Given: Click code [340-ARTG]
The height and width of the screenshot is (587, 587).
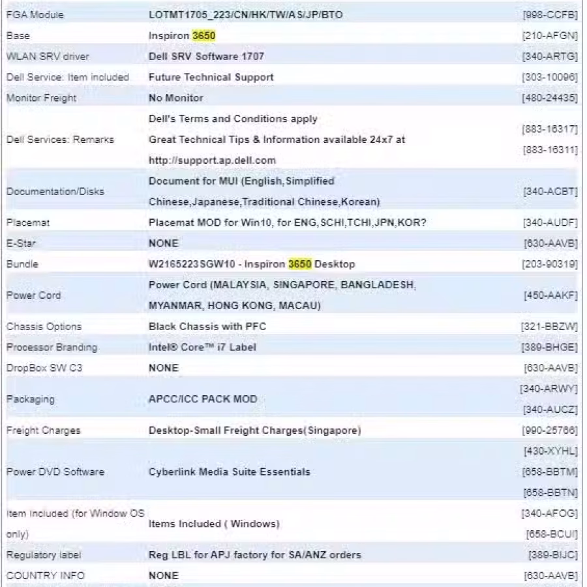Looking at the screenshot, I should coord(550,57).
